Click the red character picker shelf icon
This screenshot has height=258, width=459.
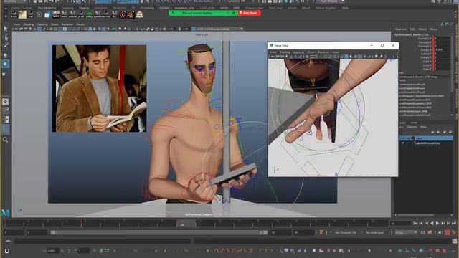coord(123,14)
